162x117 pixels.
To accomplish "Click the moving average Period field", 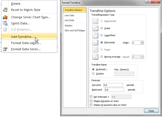I will [136, 57].
